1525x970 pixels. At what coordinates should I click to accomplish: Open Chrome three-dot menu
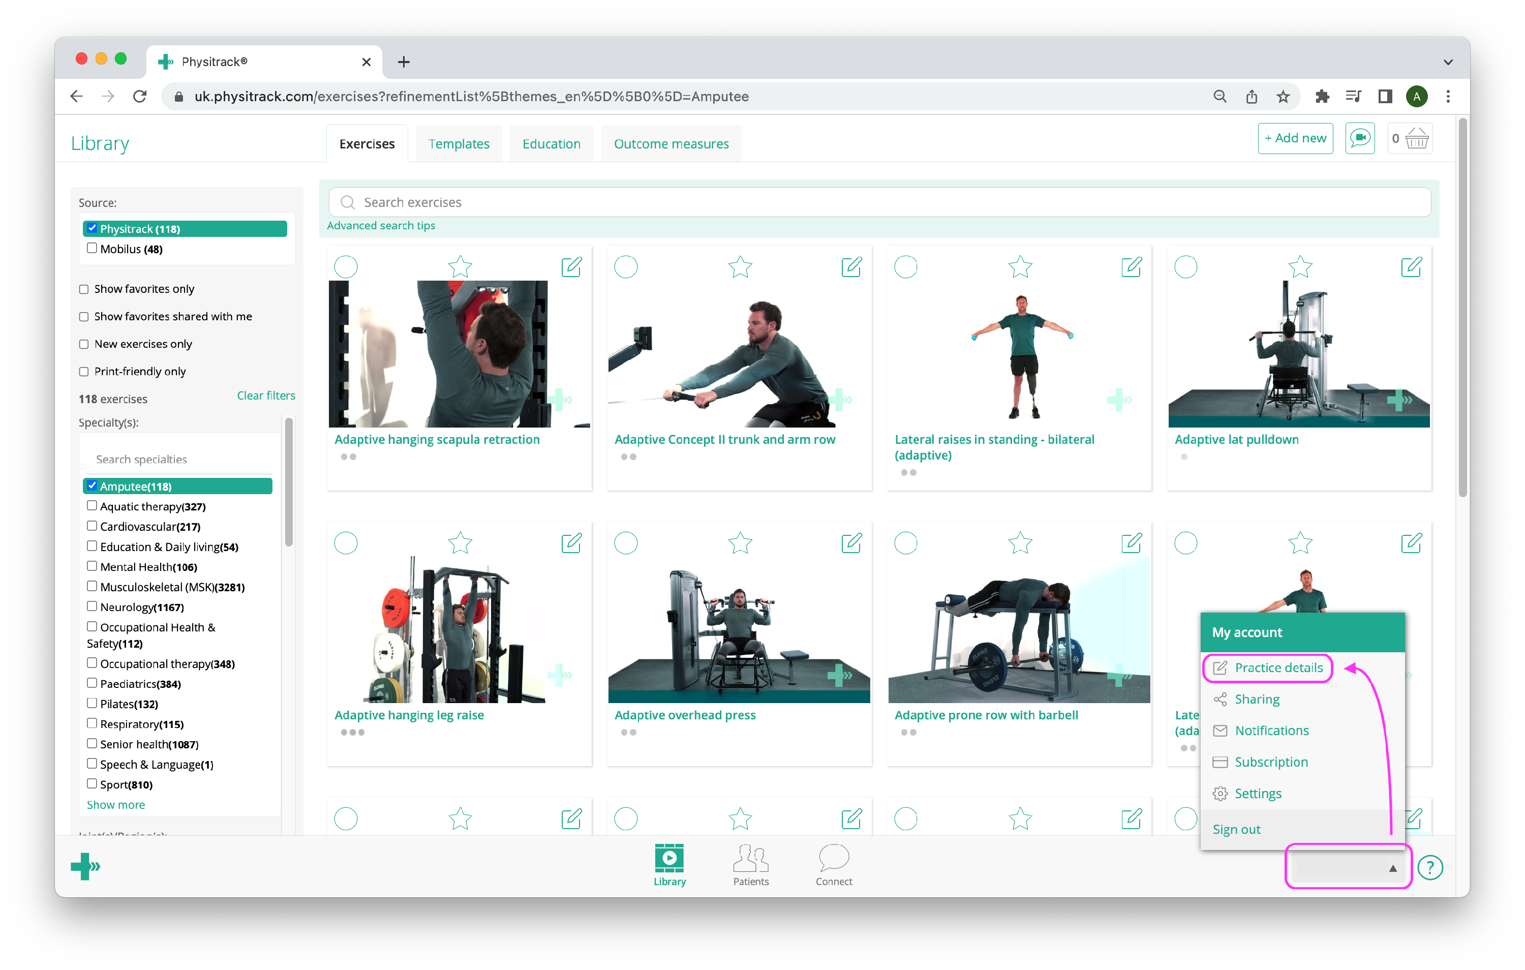point(1448,96)
